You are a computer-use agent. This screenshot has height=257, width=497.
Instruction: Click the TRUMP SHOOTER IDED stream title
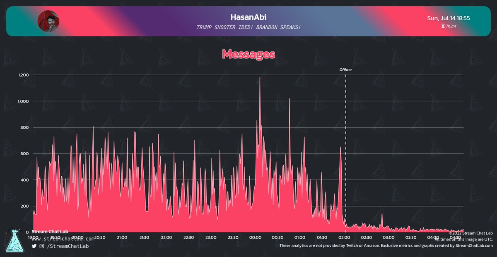pyautogui.click(x=248, y=27)
